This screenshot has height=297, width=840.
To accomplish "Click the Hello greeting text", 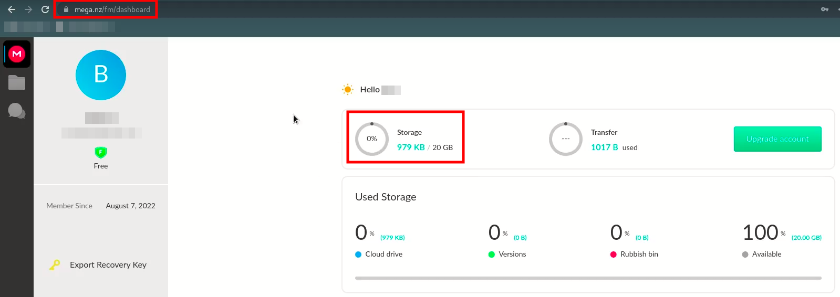I will click(370, 90).
